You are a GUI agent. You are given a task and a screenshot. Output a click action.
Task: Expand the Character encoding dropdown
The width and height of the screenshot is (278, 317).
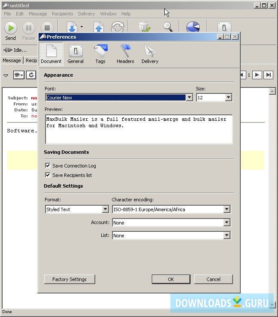(x=227, y=209)
